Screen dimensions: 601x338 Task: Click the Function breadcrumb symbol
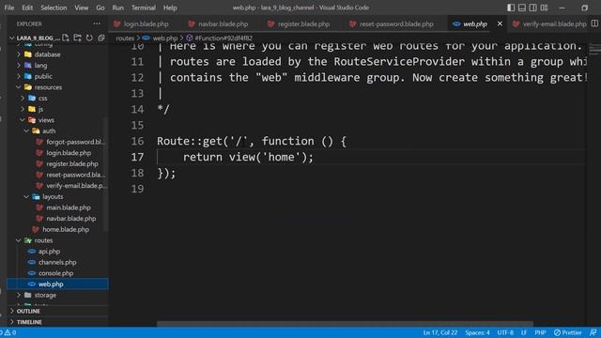click(219, 38)
